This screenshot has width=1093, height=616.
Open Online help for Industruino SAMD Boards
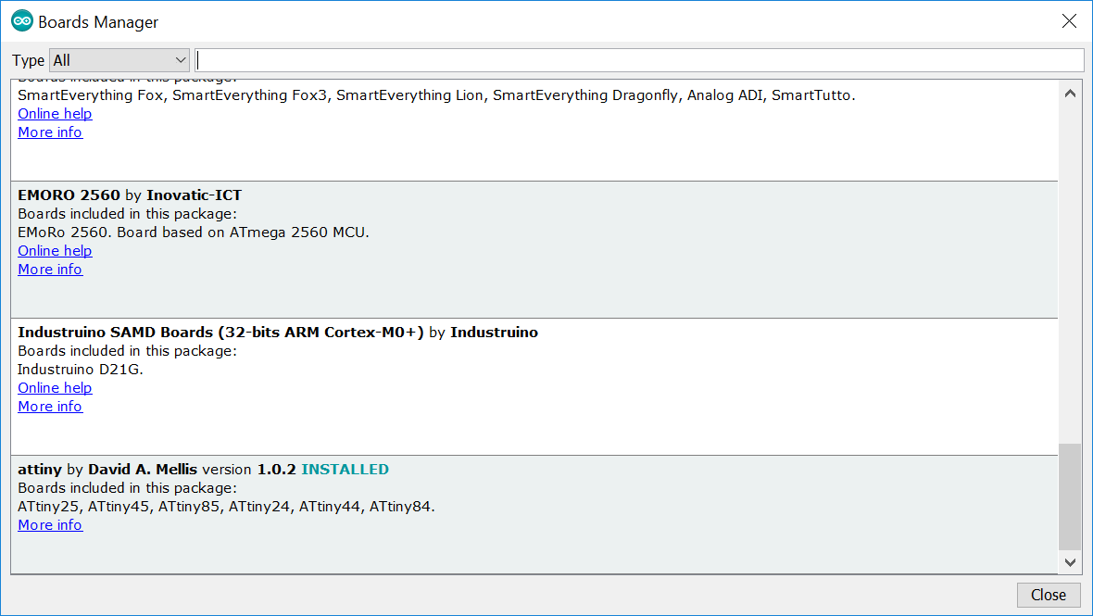tap(55, 388)
